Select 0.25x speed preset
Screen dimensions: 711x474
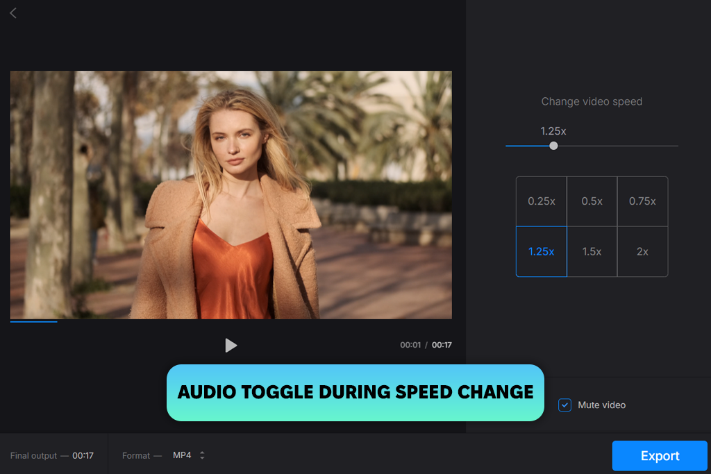542,201
